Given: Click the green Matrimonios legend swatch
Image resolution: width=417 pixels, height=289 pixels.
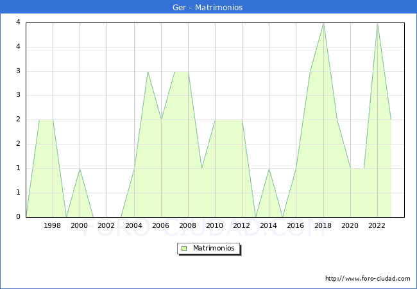Looking at the screenshot, I should pos(184,249).
